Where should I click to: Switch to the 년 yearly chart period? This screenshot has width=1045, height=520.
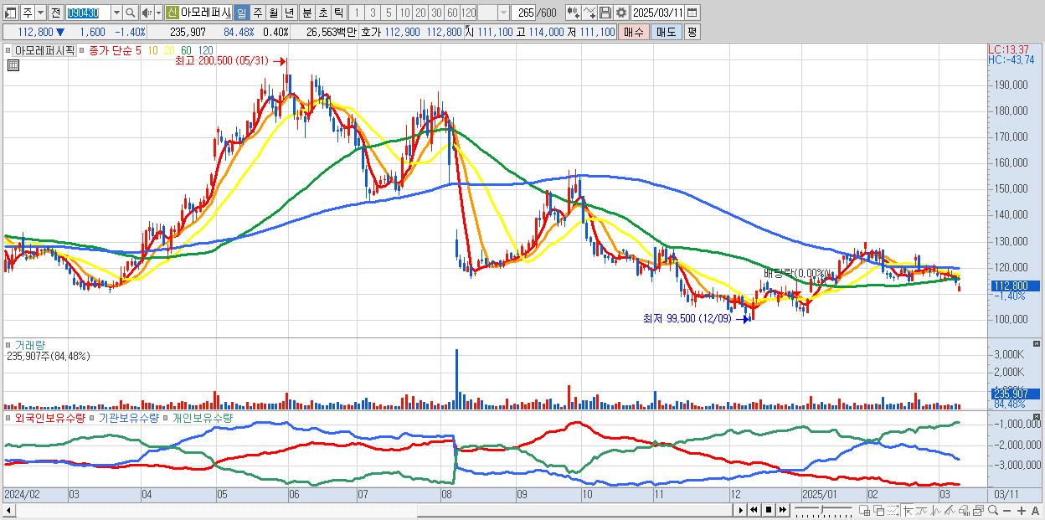[289, 13]
